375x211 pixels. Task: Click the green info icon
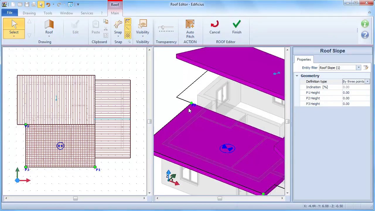(x=365, y=24)
